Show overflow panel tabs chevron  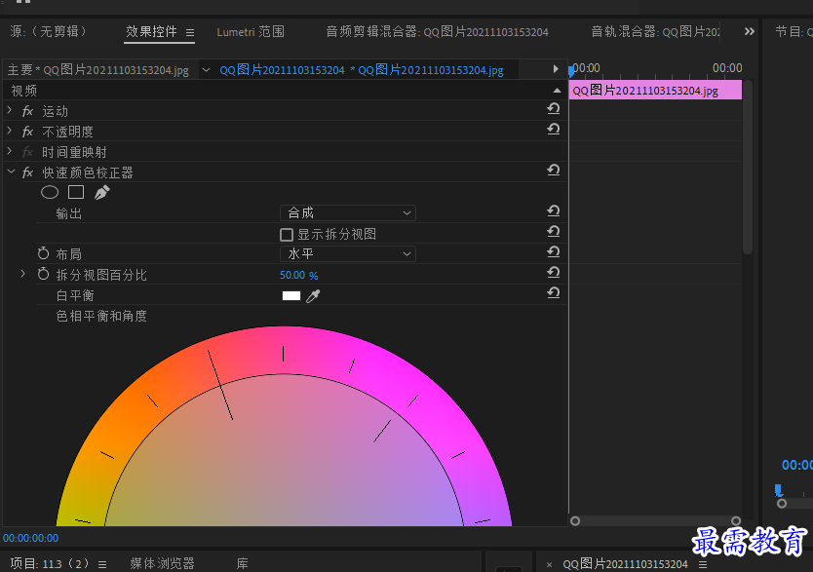(750, 31)
